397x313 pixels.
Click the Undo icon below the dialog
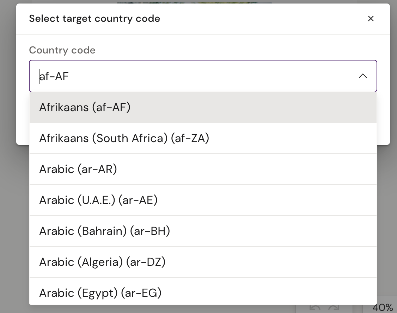(316, 307)
